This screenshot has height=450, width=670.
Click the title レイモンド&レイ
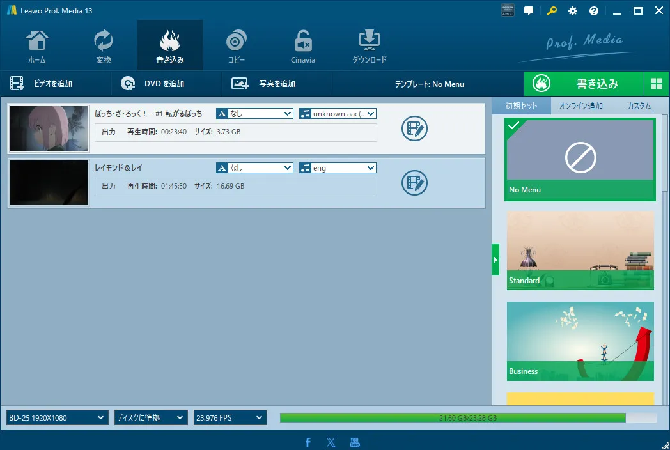[118, 168]
